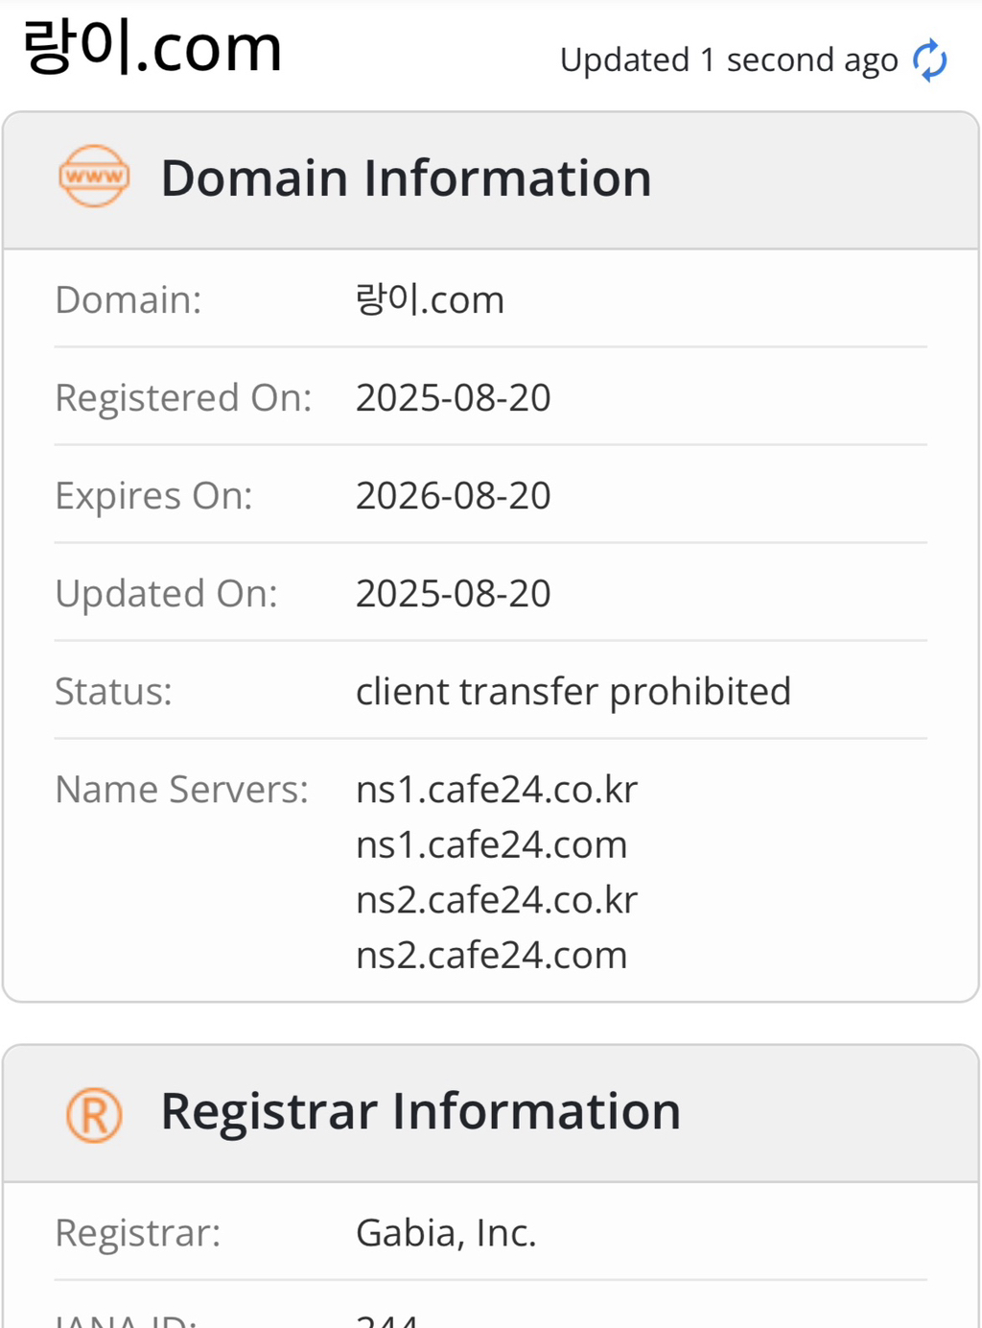Click name server ns2.cafe24.co.kr
Image resolution: width=982 pixels, height=1328 pixels.
(x=496, y=900)
